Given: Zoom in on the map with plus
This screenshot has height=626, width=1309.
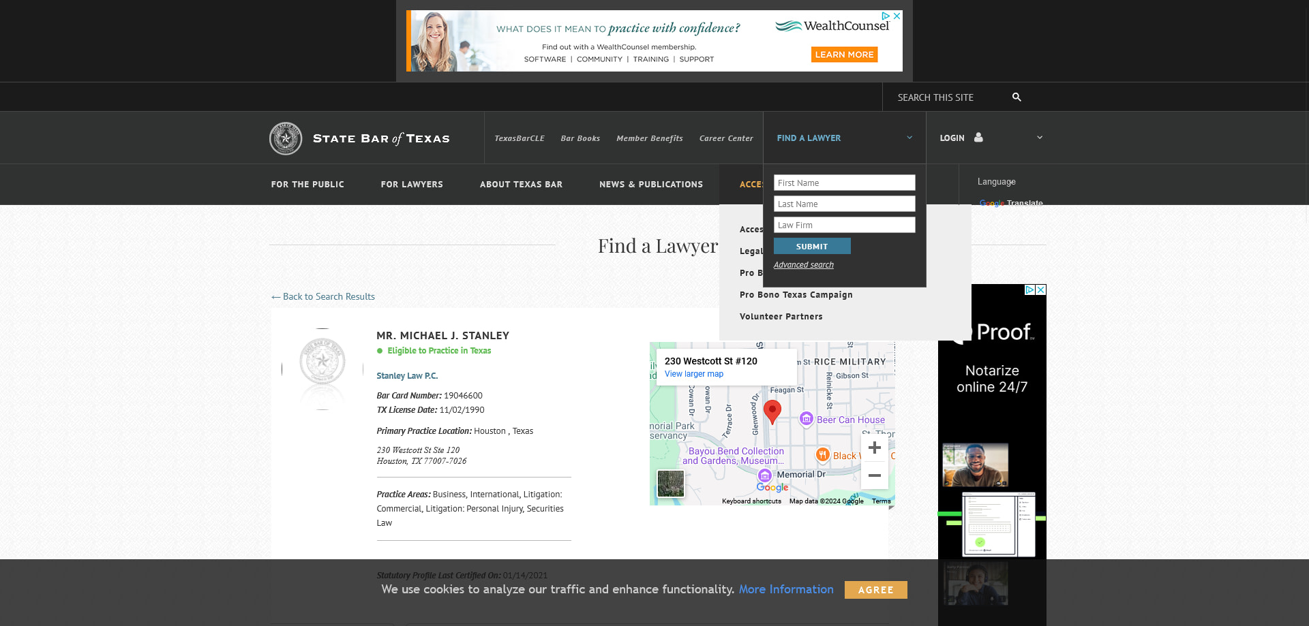Looking at the screenshot, I should click(875, 448).
